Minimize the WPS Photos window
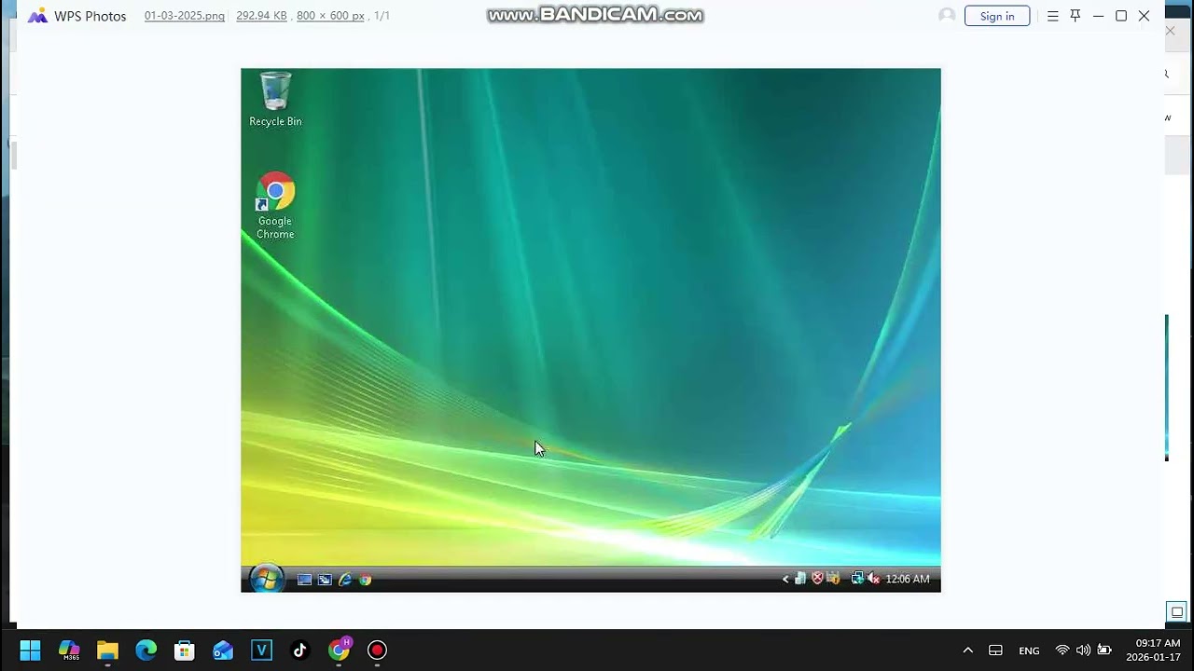 1098,16
